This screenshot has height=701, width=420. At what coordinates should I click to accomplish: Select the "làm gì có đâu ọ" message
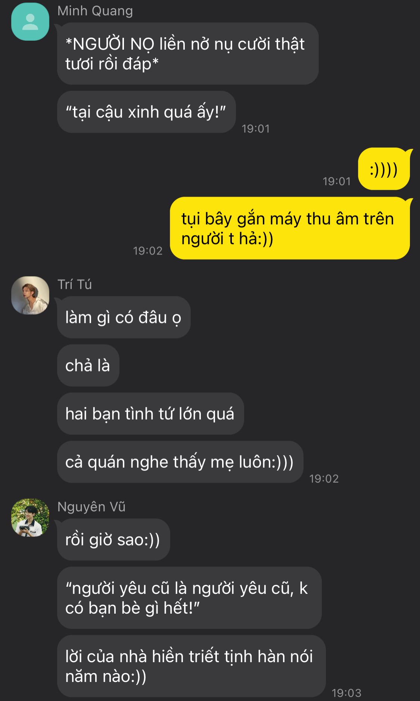pyautogui.click(x=124, y=317)
